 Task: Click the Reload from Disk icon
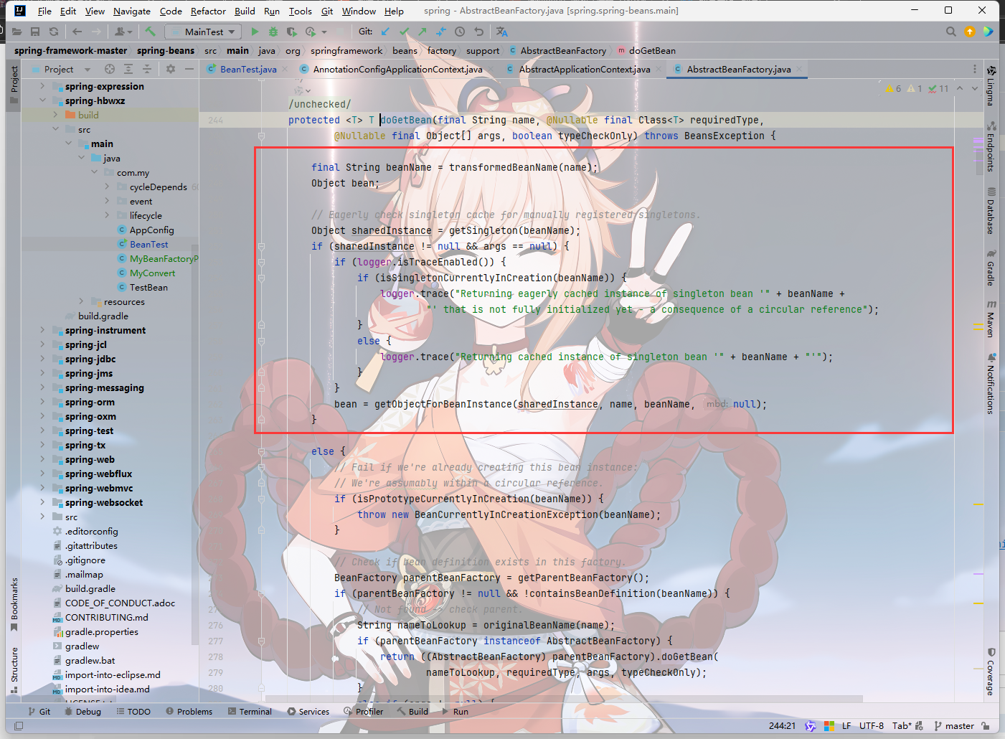coord(54,32)
